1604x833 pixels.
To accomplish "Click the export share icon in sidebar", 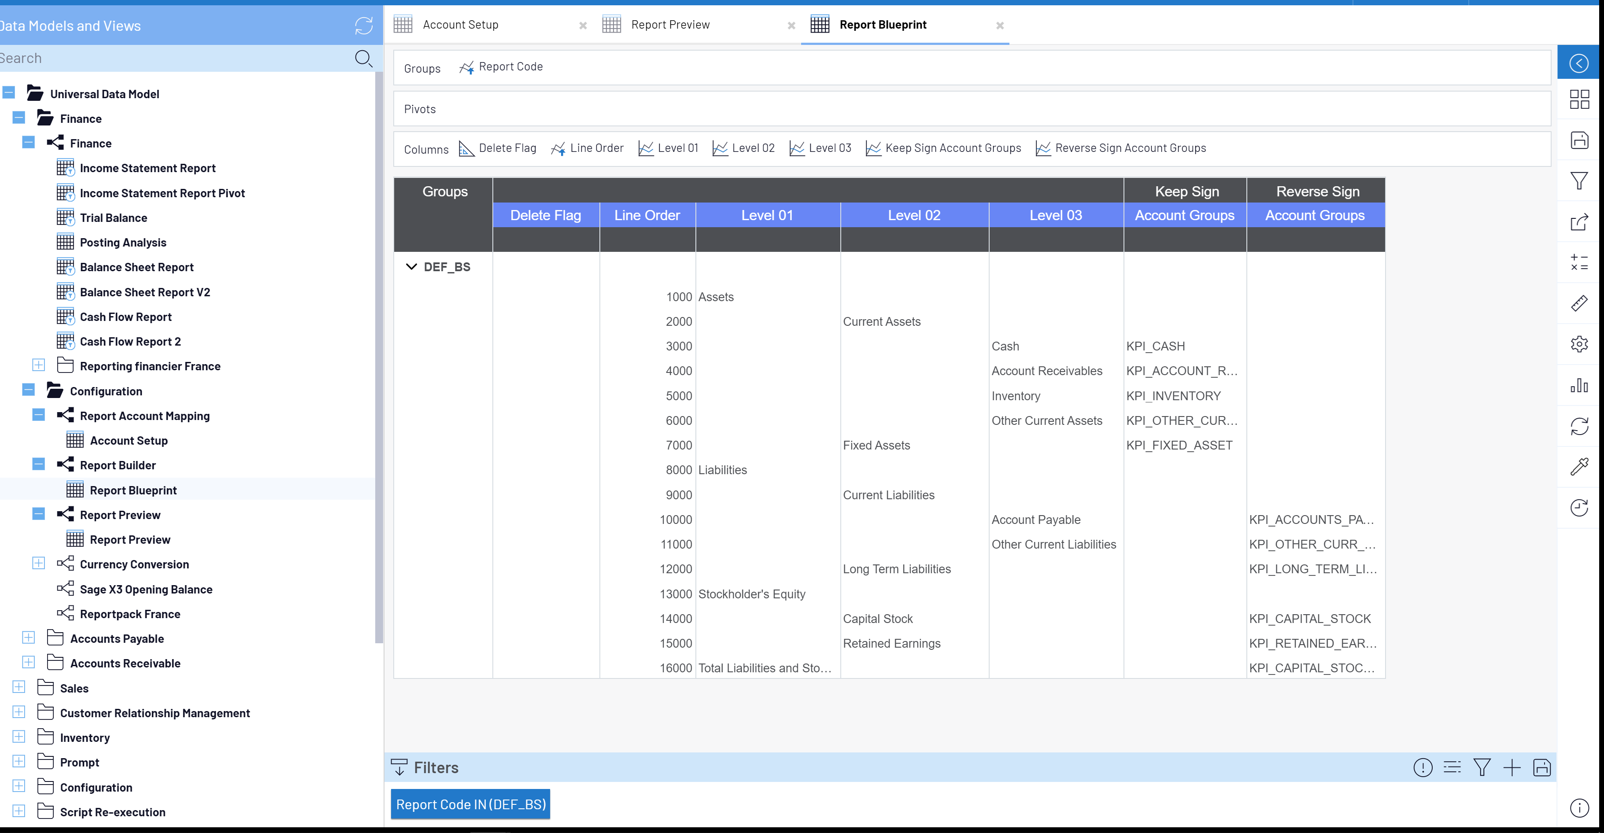I will (1578, 222).
